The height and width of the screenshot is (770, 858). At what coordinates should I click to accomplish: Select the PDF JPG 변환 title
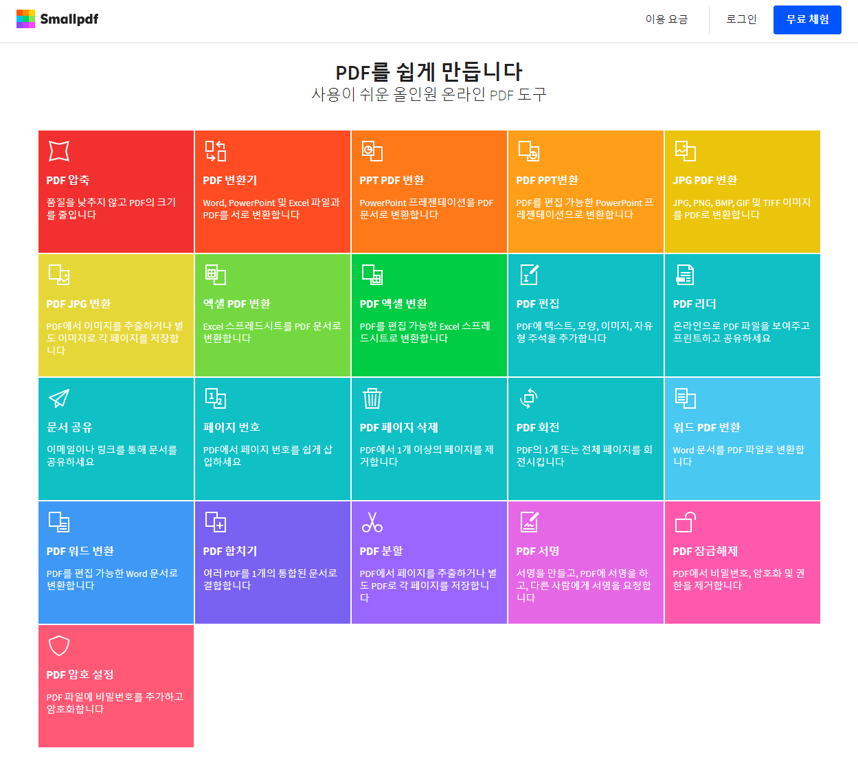[x=78, y=304]
